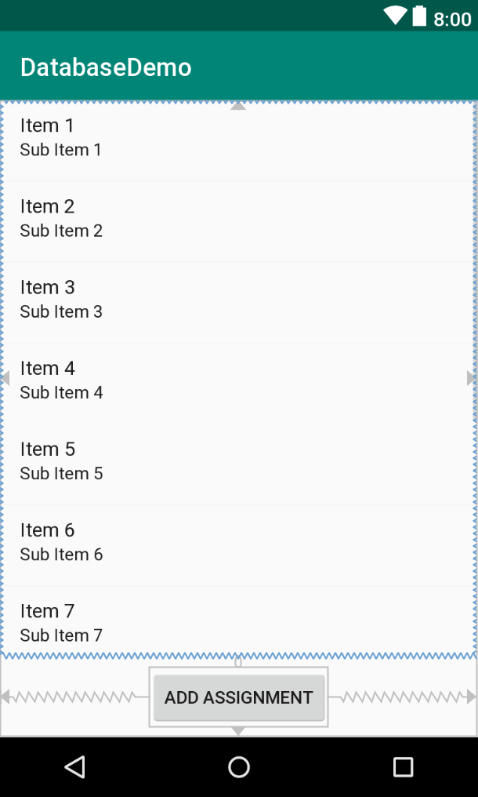Image resolution: width=478 pixels, height=797 pixels.
Task: Click the Sub Item 5 text
Action: pos(60,473)
